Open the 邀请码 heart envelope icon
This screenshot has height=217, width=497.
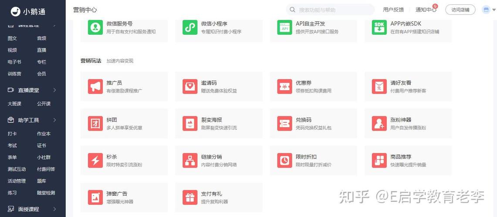[190, 86]
